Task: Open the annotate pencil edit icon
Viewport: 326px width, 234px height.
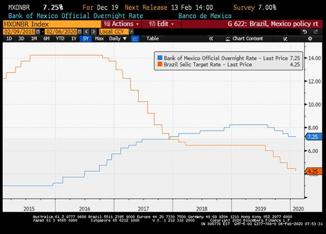Action: 286,39
